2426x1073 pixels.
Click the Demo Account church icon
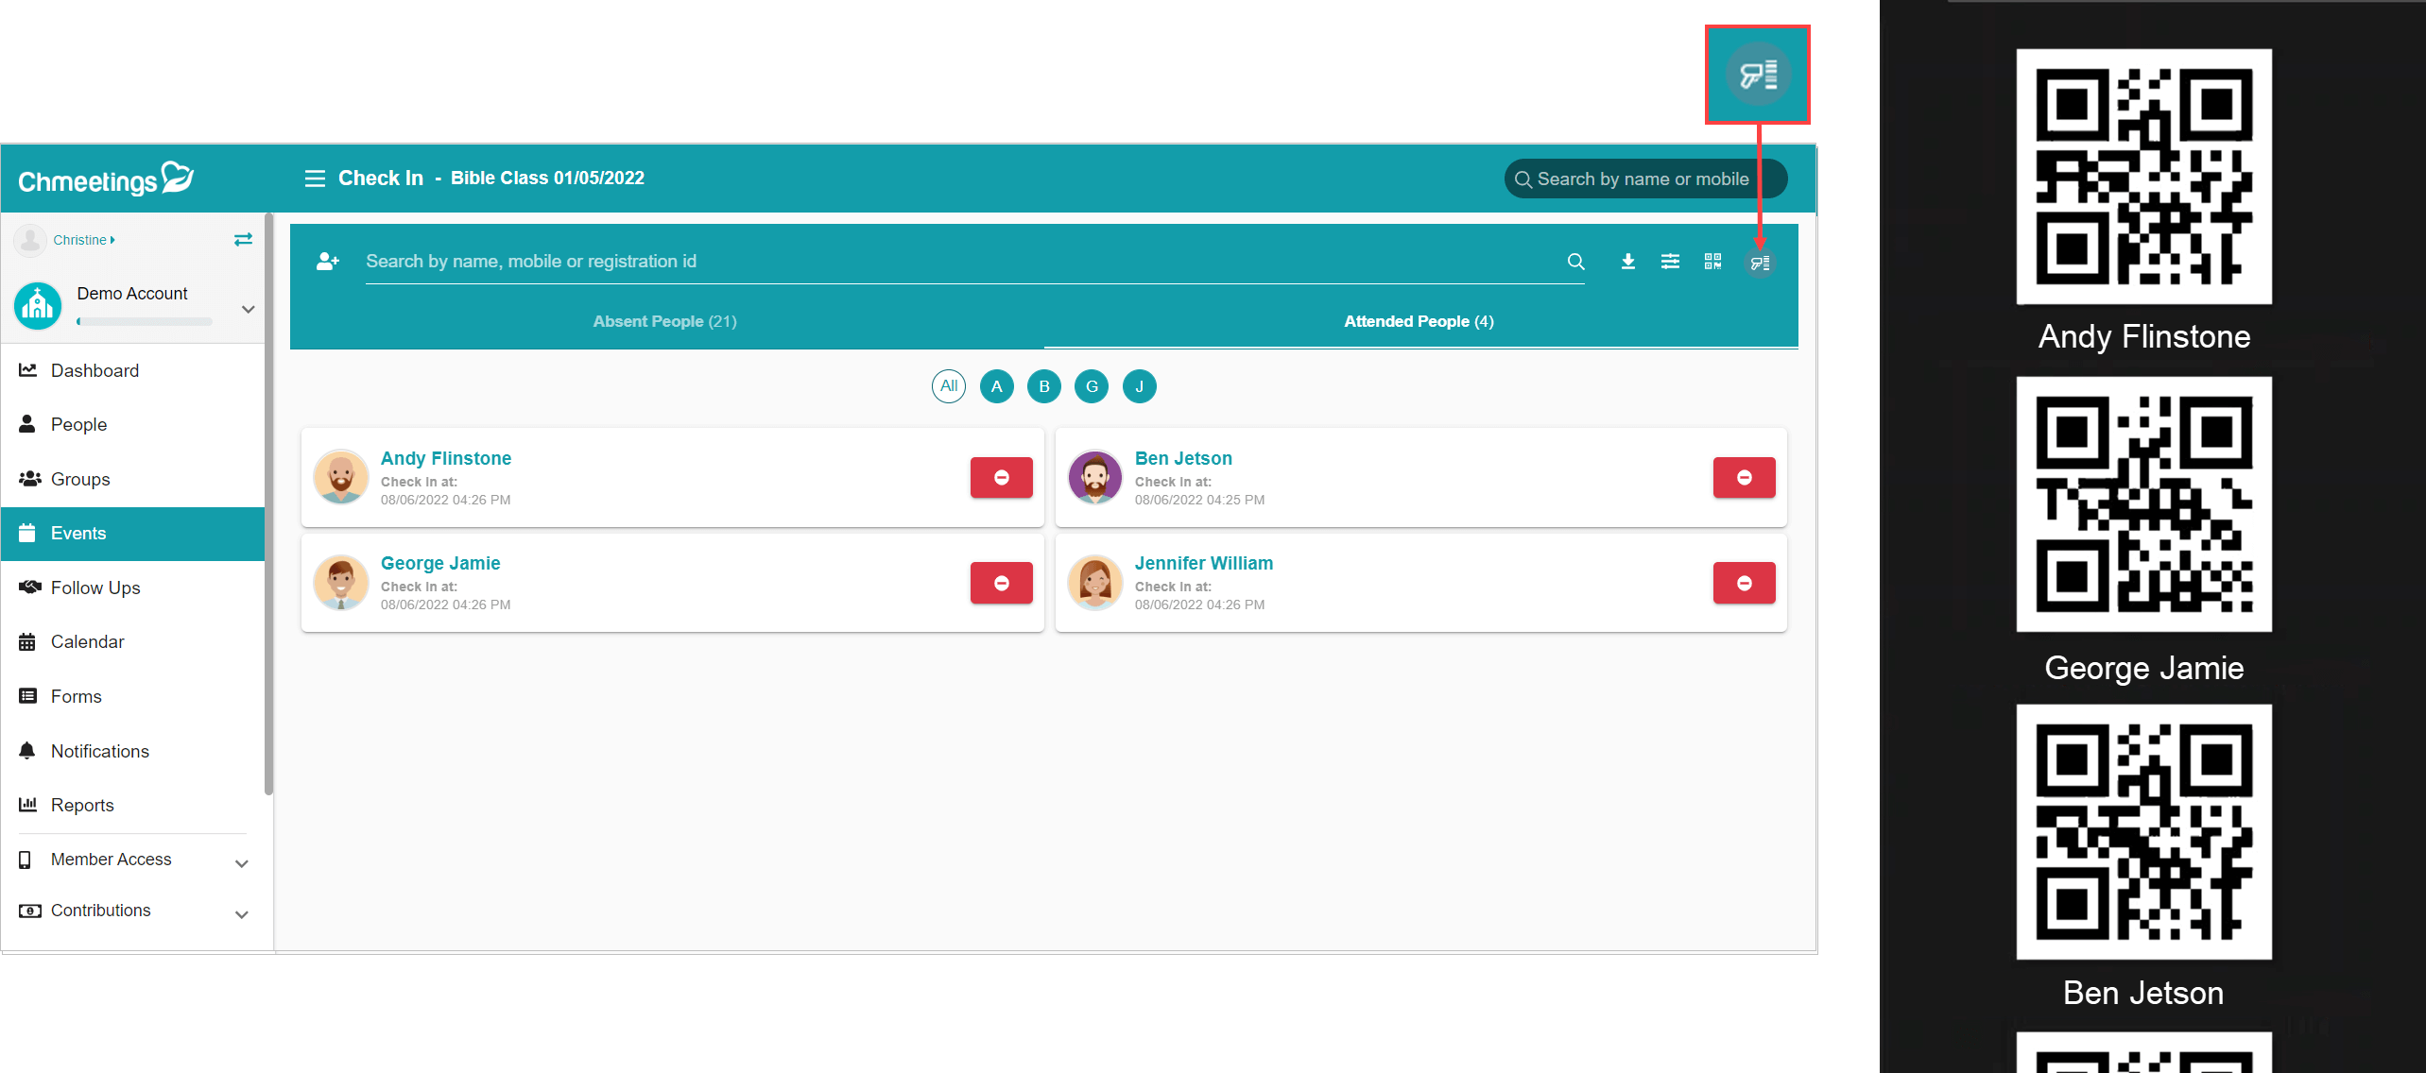pyautogui.click(x=38, y=305)
